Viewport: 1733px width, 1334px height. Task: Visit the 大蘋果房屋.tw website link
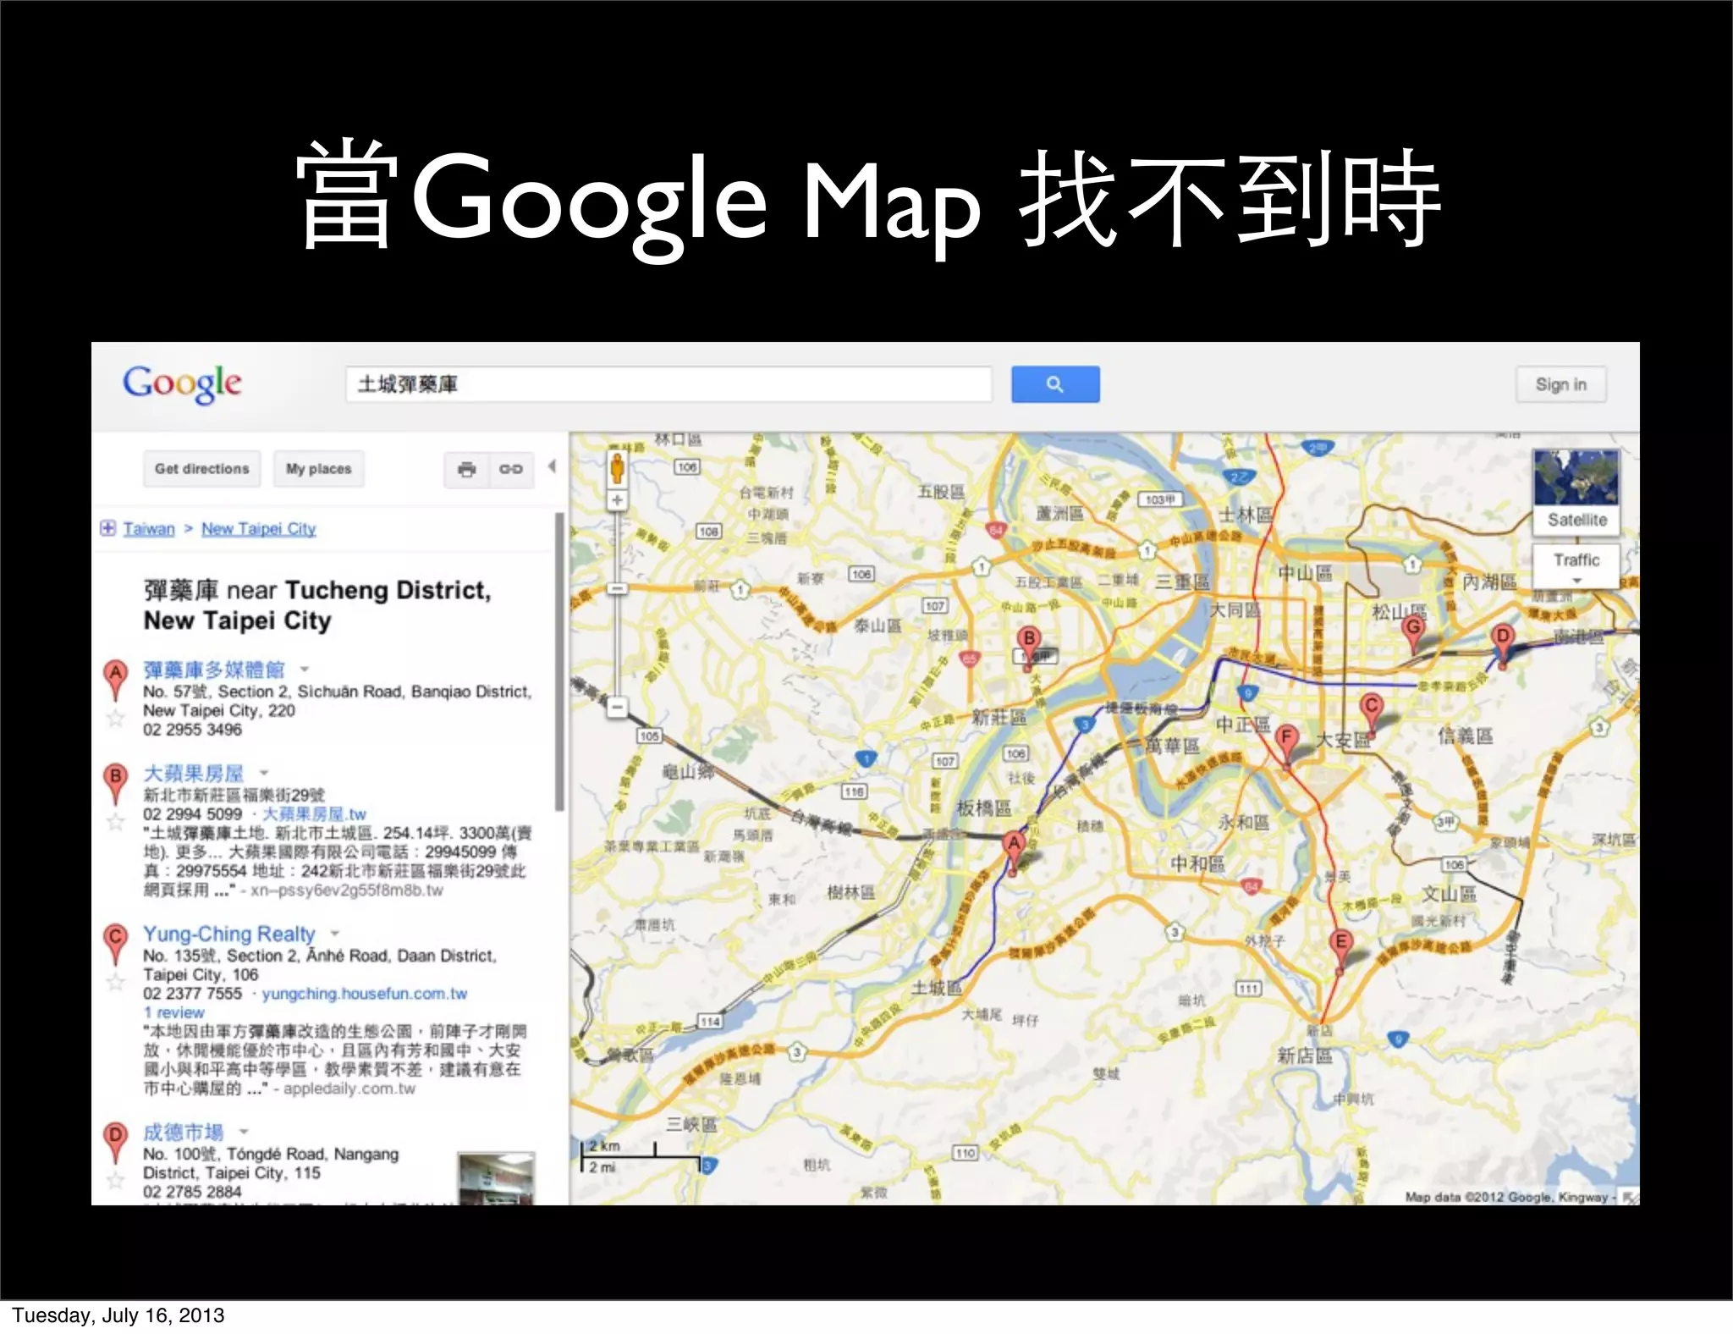tap(314, 814)
